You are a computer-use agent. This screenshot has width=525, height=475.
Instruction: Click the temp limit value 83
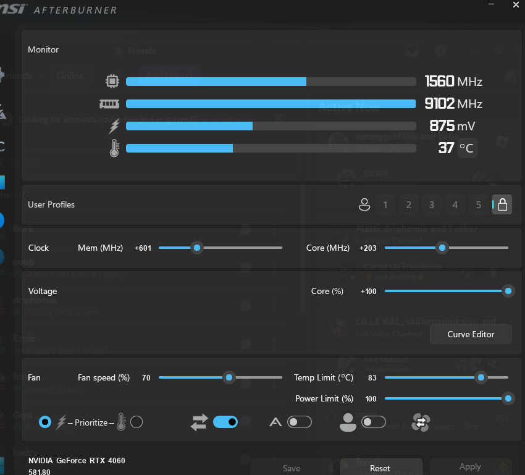tap(372, 378)
